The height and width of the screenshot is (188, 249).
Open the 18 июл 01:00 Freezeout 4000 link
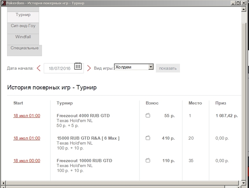pos(27,116)
